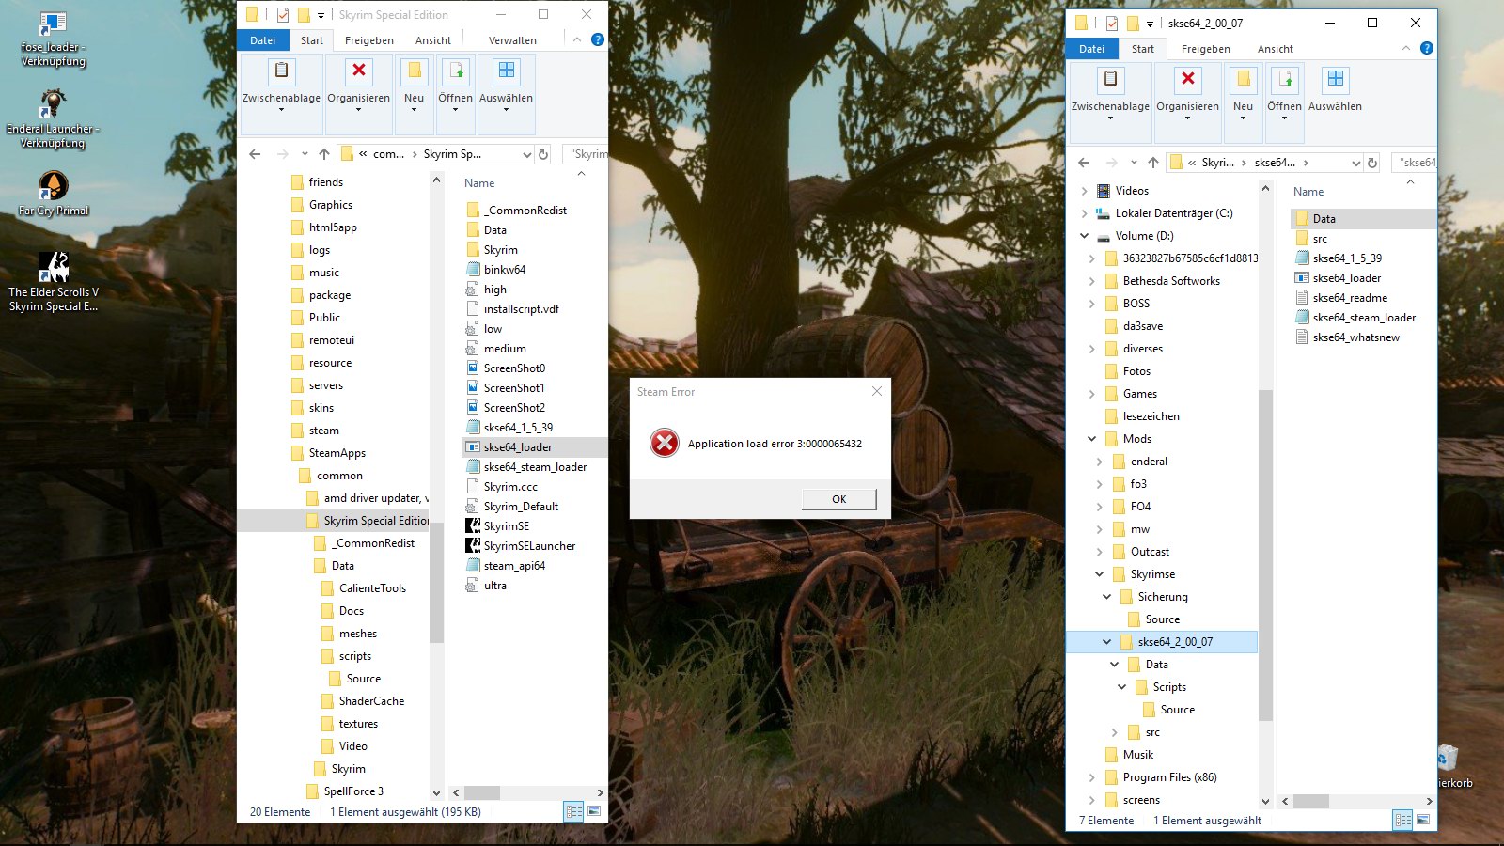Switch to details view in Skyrim window
1504x846 pixels.
[x=573, y=811]
